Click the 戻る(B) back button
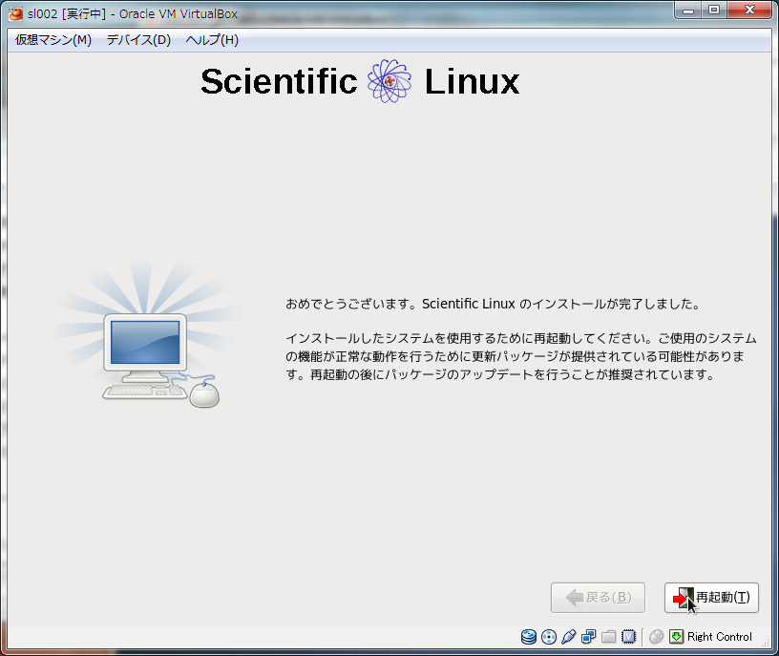779x656 pixels. point(598,598)
